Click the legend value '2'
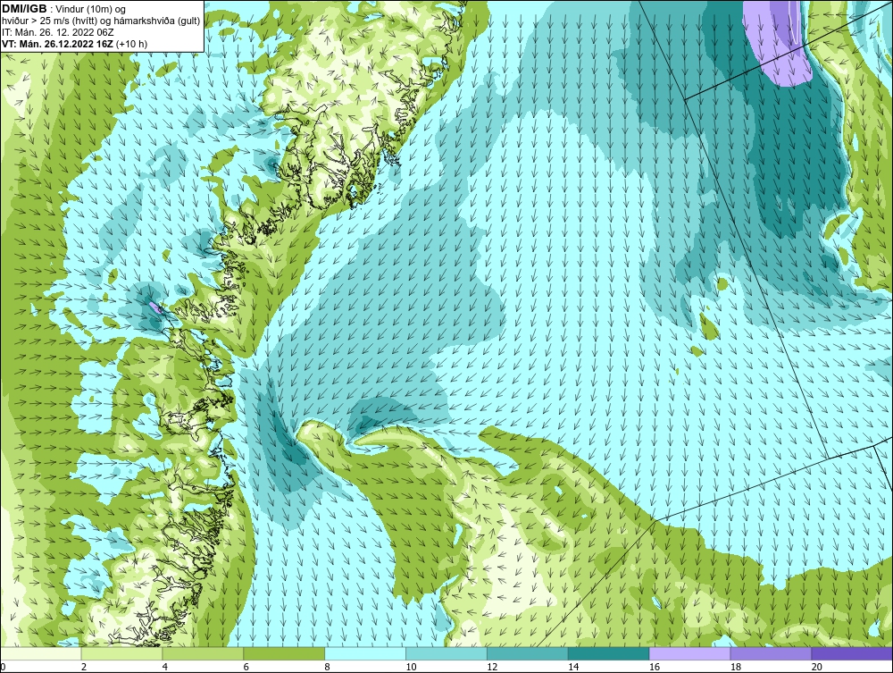Screen dimensions: 893x673 point(84,667)
